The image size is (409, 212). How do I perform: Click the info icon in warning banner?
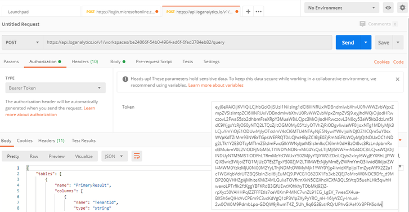[125, 79]
